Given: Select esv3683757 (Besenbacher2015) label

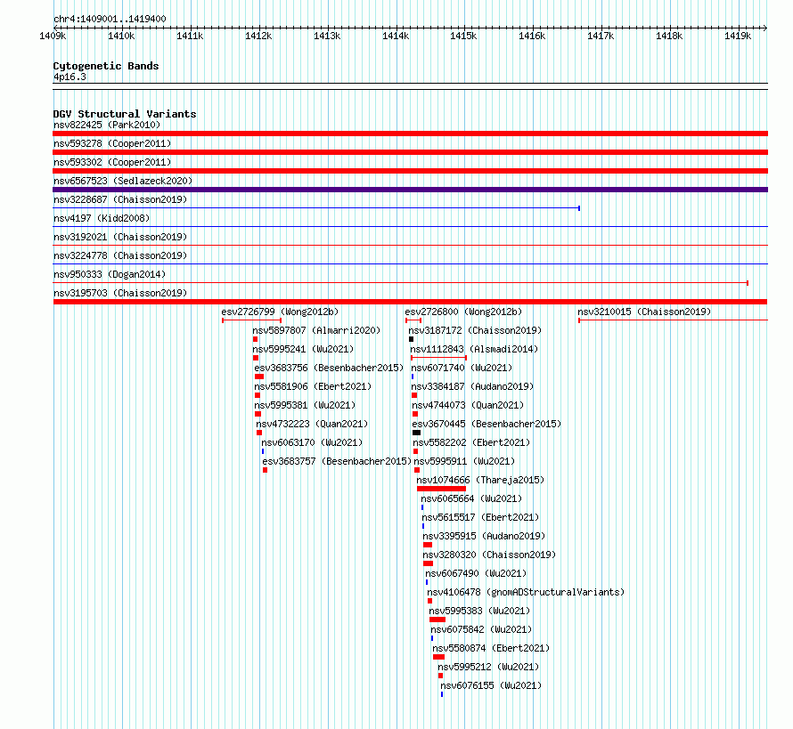Looking at the screenshot, I should [x=338, y=461].
